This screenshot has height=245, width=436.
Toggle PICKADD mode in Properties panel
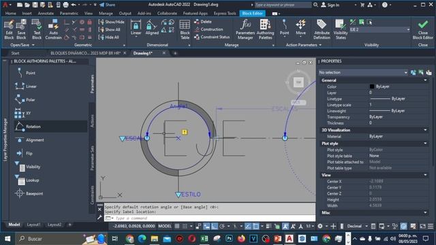click(x=414, y=73)
